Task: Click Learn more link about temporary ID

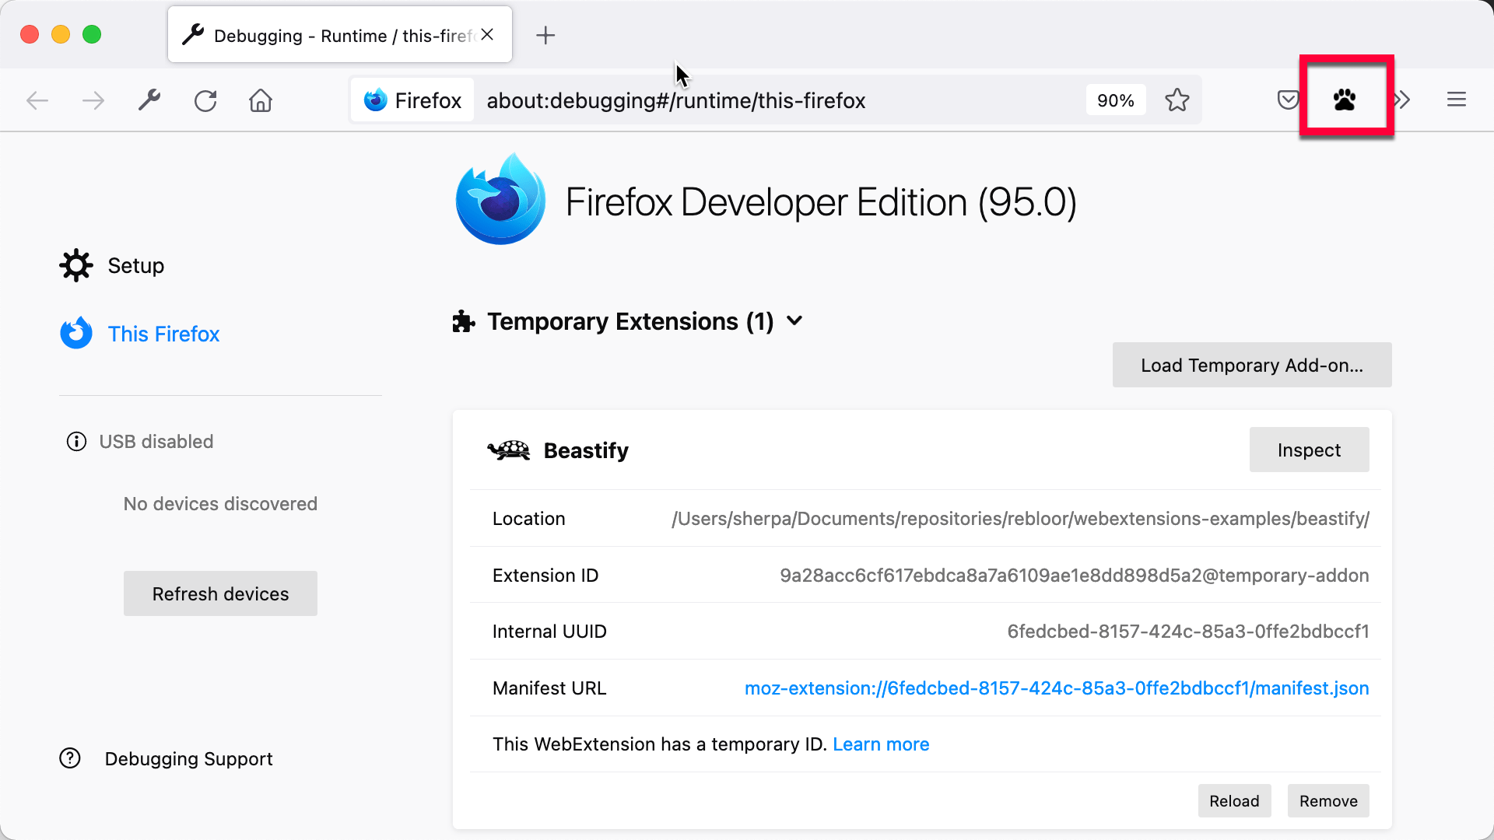Action: (880, 744)
